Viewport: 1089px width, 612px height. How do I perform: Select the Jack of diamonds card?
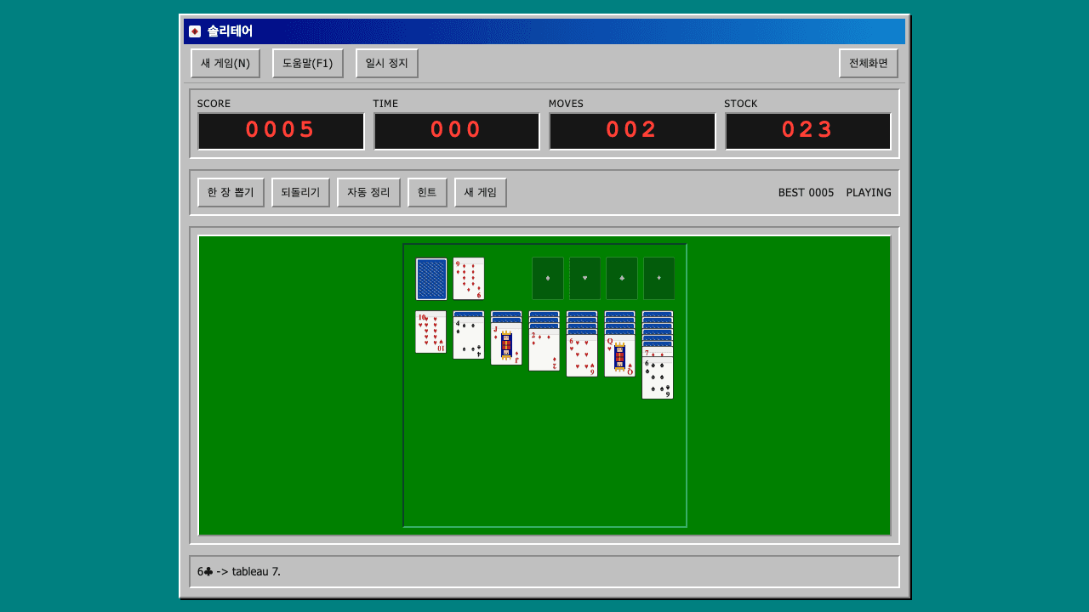pyautogui.click(x=506, y=344)
